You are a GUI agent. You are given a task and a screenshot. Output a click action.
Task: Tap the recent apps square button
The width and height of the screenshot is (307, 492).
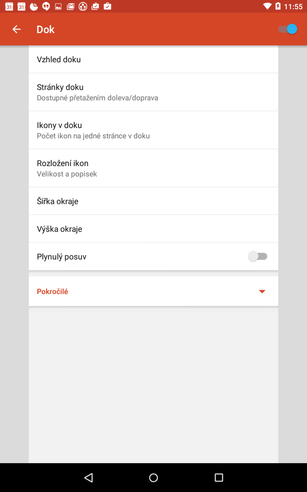click(219, 477)
